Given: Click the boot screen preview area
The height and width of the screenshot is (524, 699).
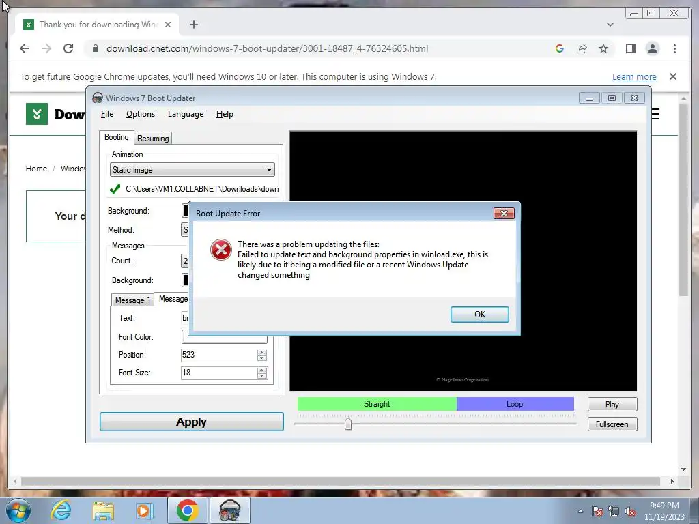Looking at the screenshot, I should (463, 261).
